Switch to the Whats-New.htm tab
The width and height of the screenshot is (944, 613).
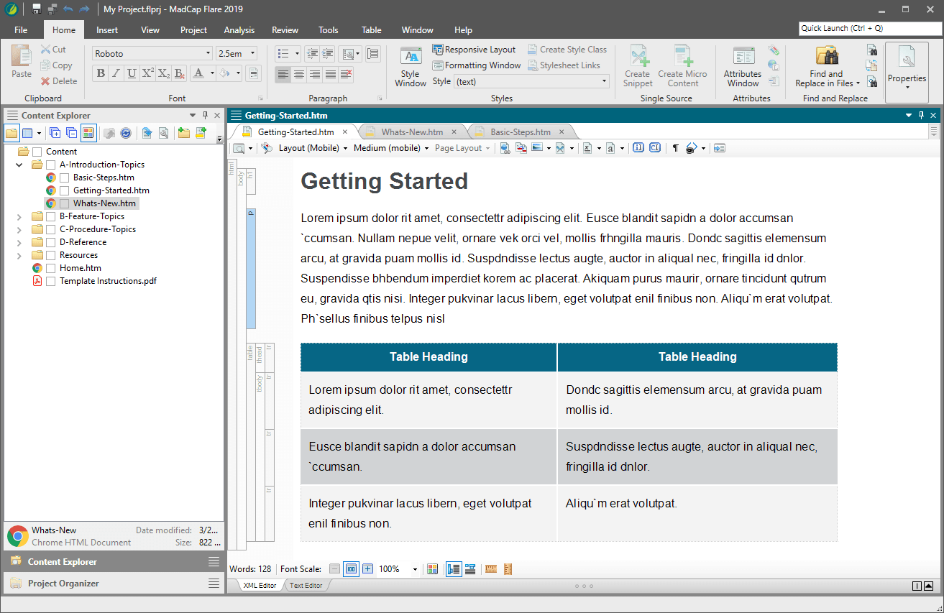tap(412, 132)
